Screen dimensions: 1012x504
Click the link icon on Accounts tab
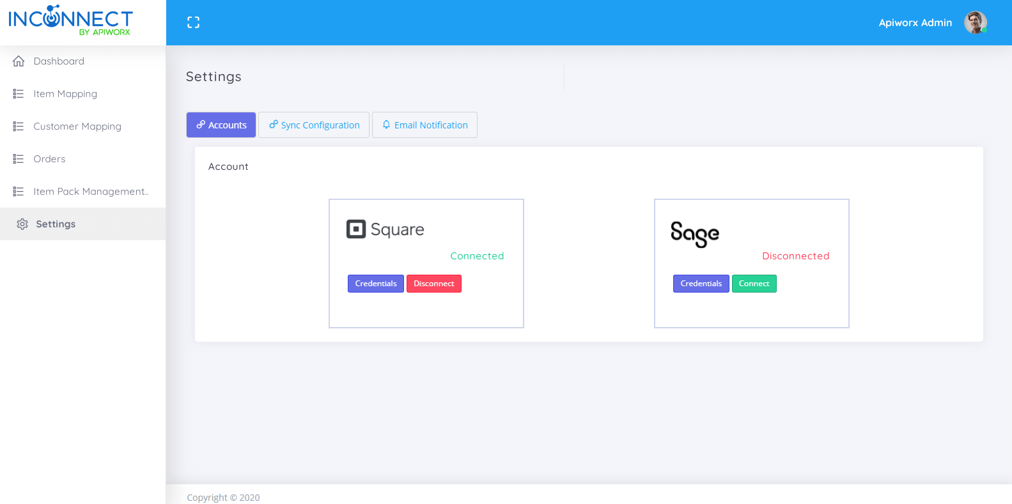[201, 125]
